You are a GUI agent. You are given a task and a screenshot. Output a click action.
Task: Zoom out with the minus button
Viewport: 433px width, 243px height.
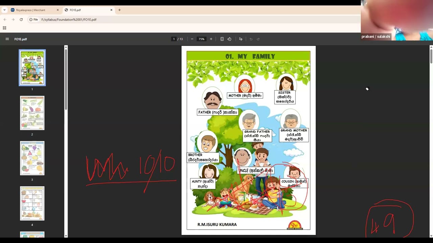point(192,39)
